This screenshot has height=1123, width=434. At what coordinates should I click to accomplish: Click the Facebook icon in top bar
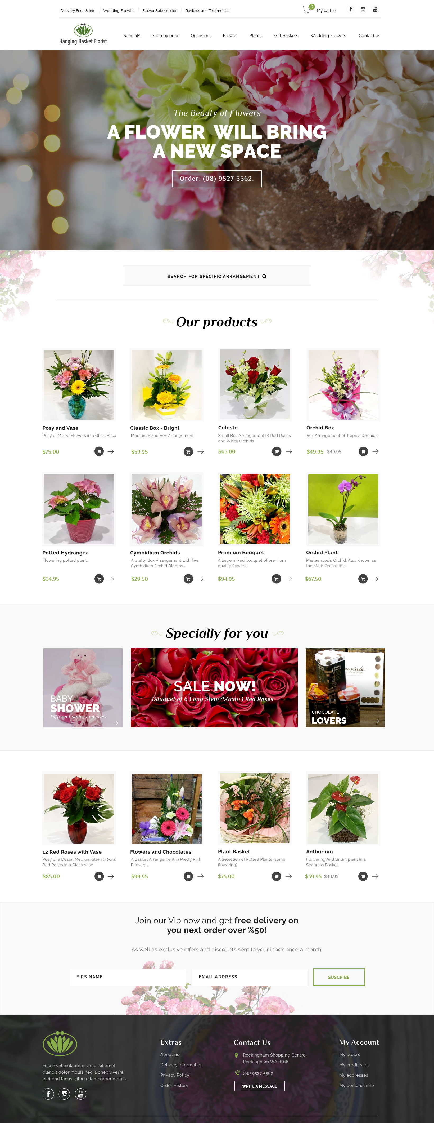click(x=351, y=9)
